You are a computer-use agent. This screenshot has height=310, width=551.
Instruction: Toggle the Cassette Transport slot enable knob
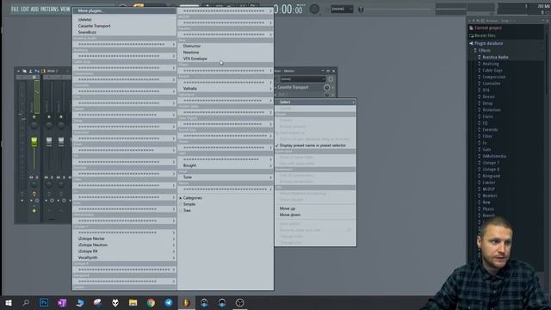[327, 87]
